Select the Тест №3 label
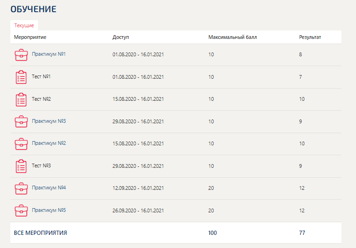This screenshot has width=356, height=248. click(41, 165)
